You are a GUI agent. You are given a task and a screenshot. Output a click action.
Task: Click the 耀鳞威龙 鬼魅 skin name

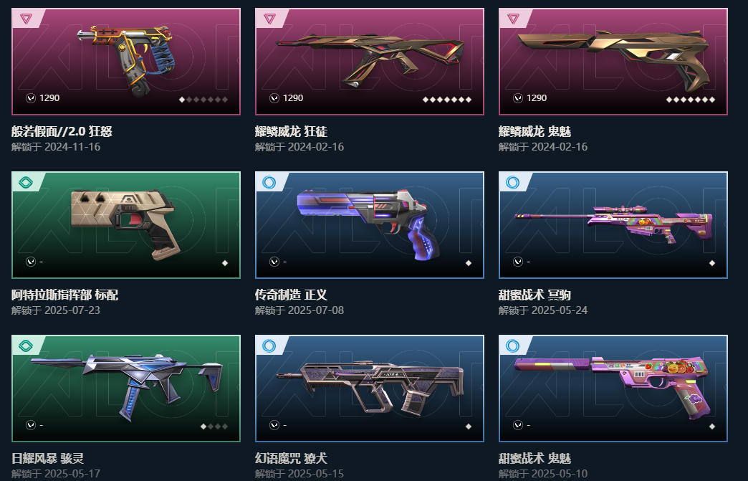[534, 131]
